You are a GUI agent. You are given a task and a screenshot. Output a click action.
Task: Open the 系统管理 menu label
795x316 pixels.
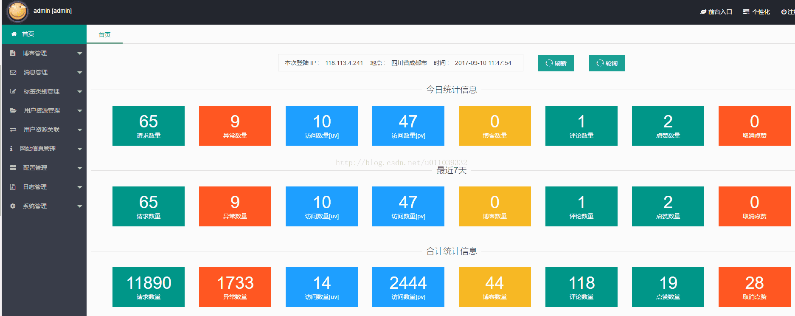pyautogui.click(x=35, y=206)
